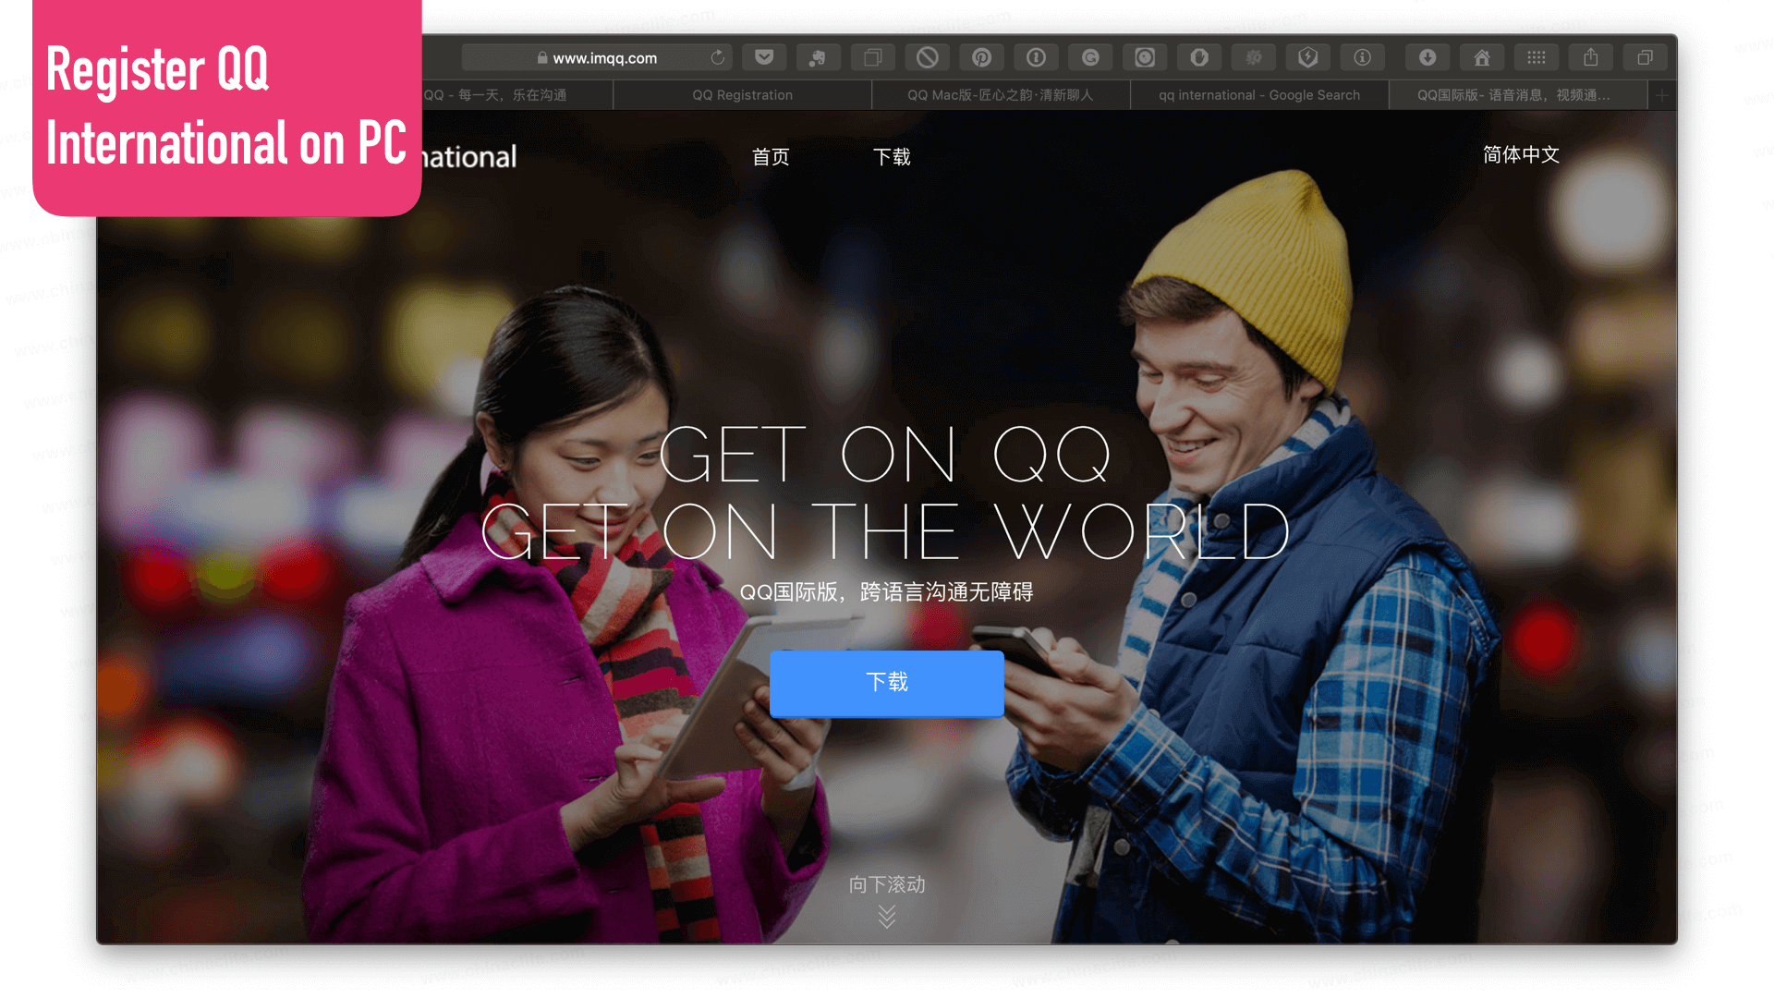
Task: Open the Share menu in toolbar
Action: coord(1591,57)
